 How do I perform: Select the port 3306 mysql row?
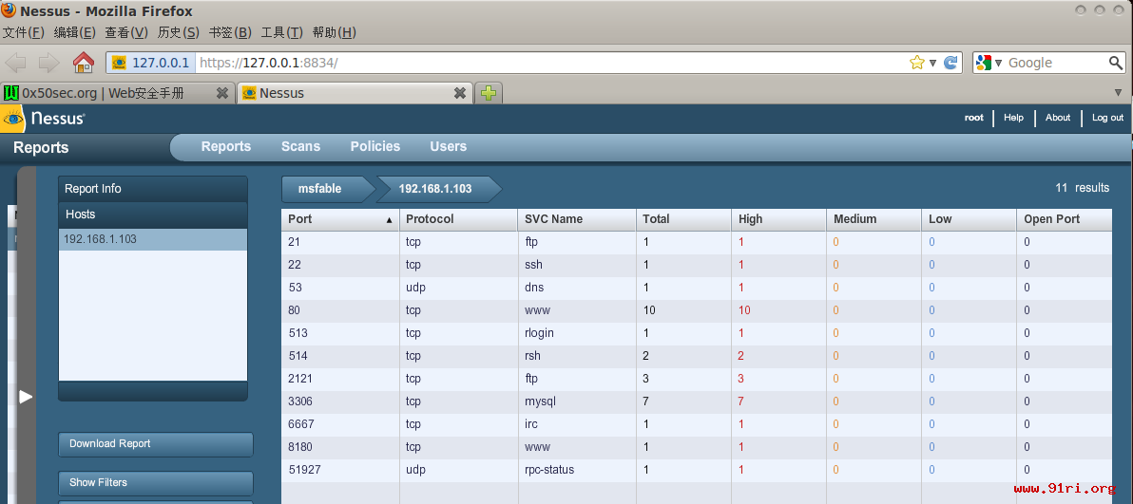697,401
